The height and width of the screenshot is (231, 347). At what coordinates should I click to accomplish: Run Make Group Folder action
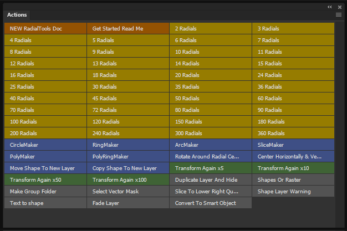click(45, 192)
